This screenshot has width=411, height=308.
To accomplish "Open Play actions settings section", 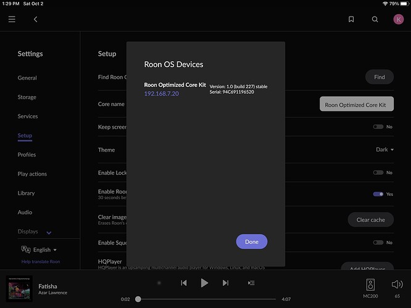I will click(x=32, y=174).
